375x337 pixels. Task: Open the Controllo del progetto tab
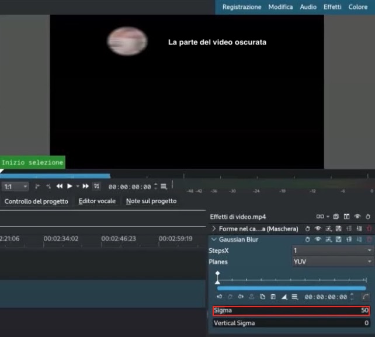(x=36, y=201)
